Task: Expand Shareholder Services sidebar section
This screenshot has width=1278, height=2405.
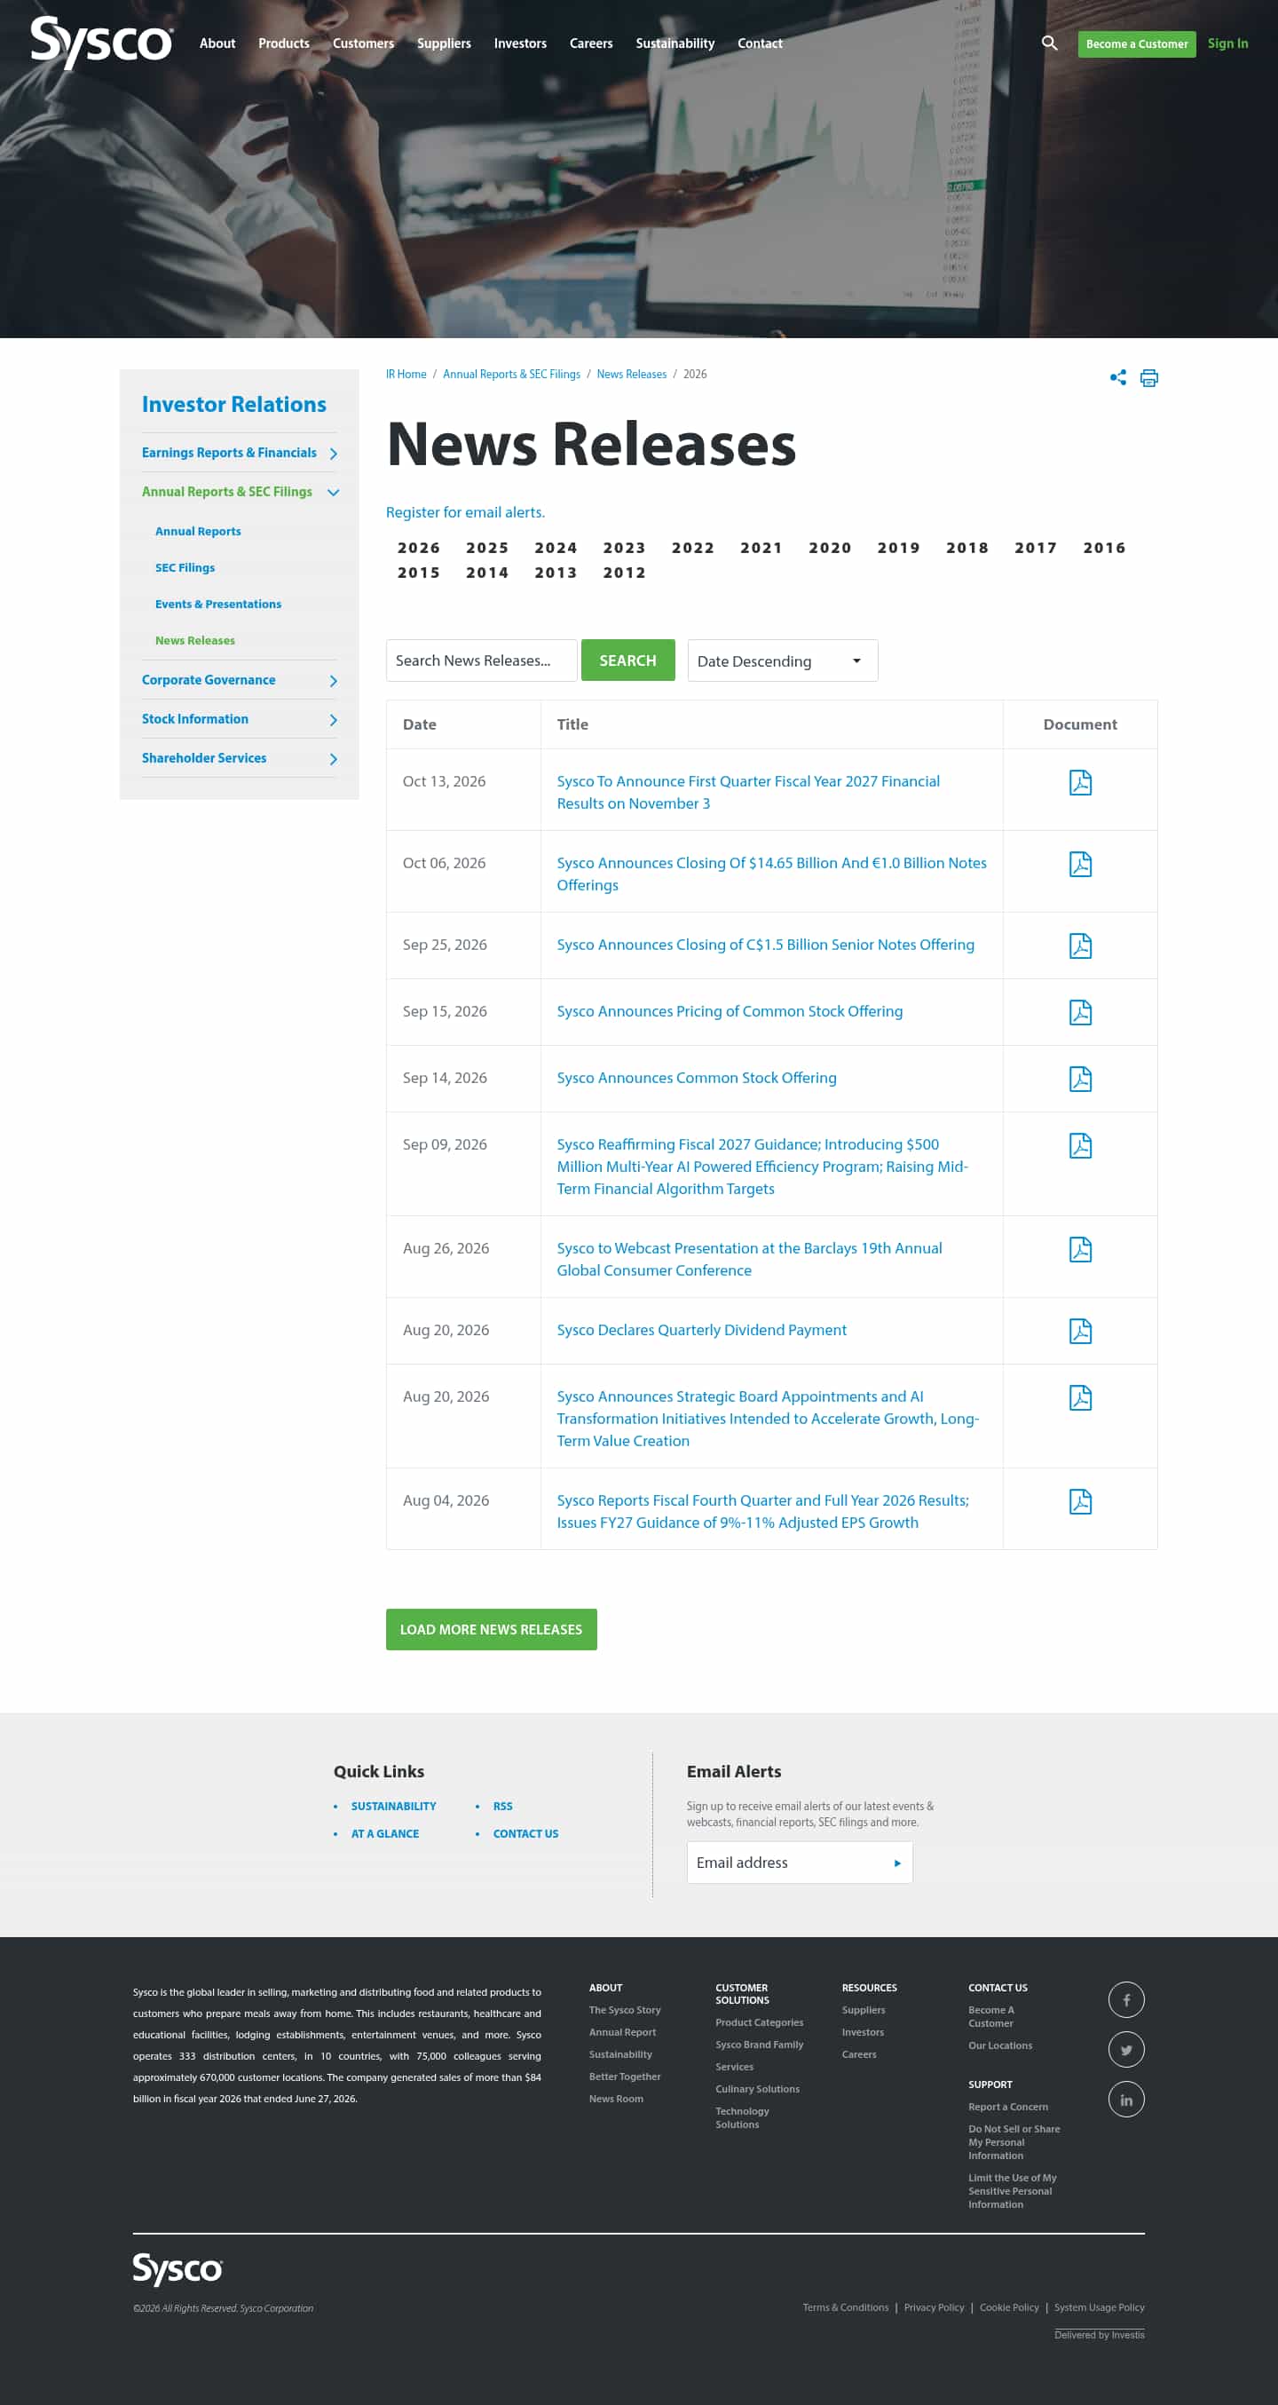Action: pyautogui.click(x=334, y=759)
